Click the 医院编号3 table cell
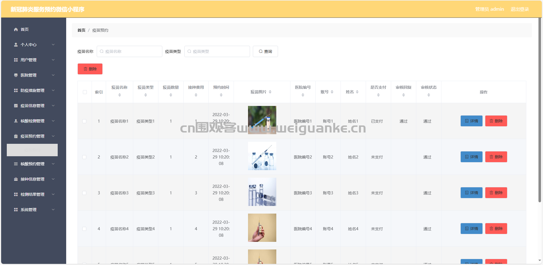 tap(303, 193)
